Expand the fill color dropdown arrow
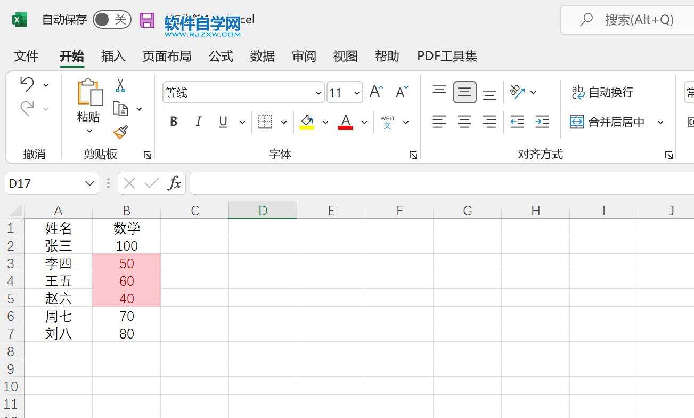694x418 pixels. point(325,122)
